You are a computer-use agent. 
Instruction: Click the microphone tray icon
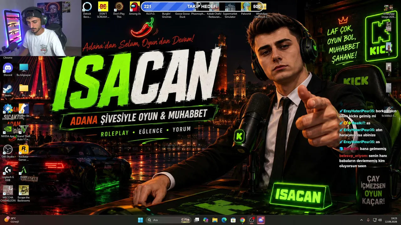click(x=368, y=220)
